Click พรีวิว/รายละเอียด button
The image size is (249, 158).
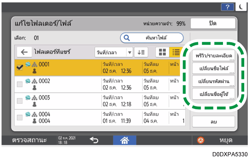pos(213,56)
